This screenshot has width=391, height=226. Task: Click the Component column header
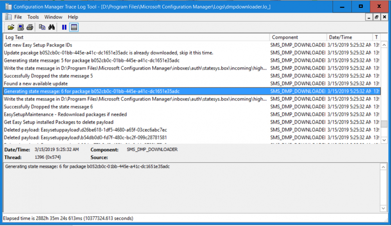(x=298, y=37)
